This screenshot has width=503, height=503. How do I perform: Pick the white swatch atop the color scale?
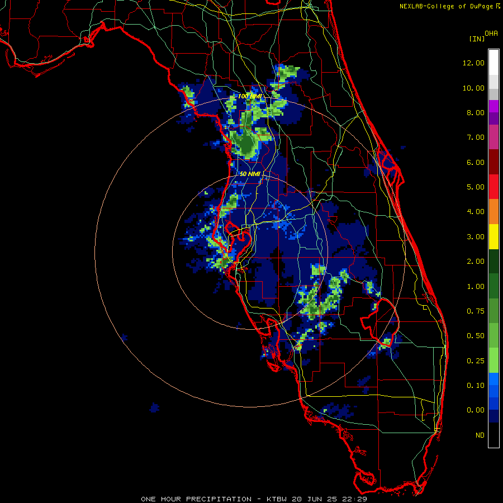click(x=493, y=63)
